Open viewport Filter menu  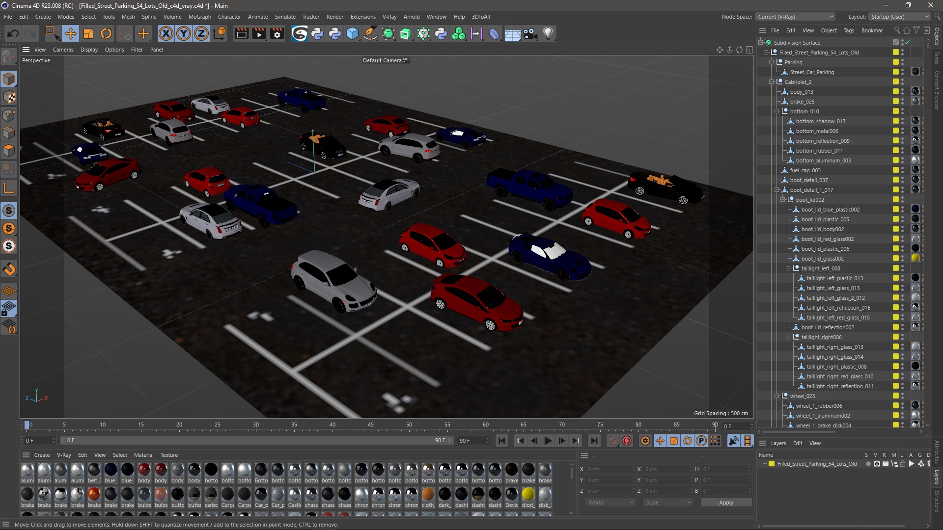(x=137, y=50)
